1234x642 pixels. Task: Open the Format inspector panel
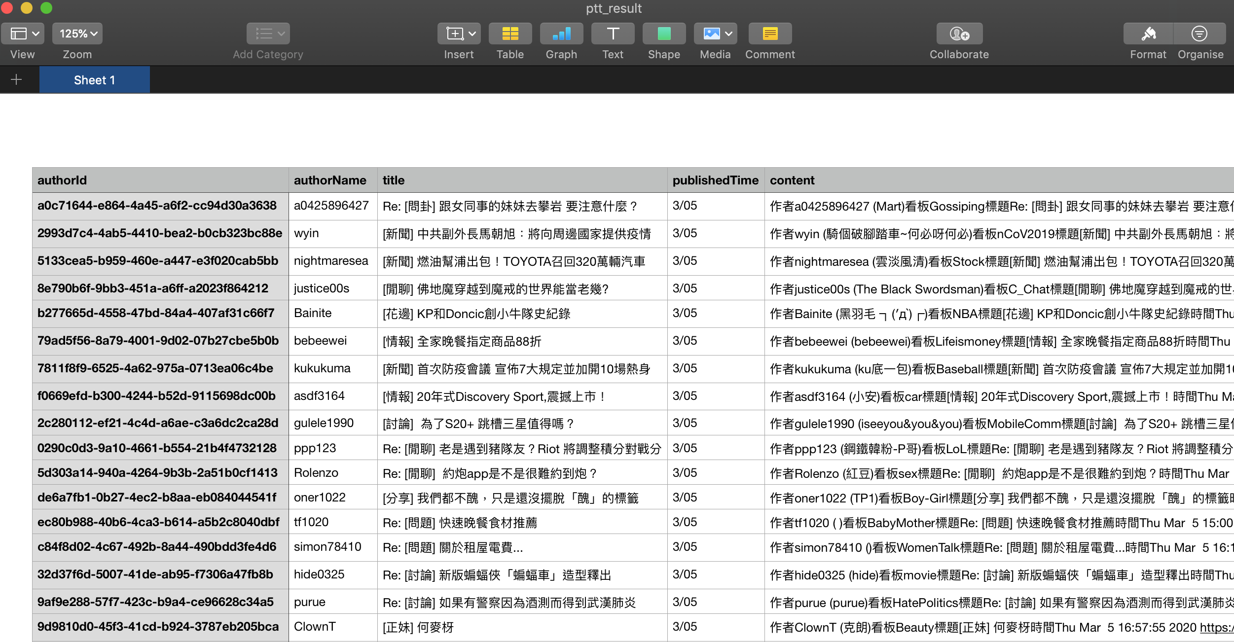[1148, 34]
